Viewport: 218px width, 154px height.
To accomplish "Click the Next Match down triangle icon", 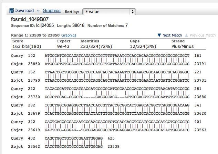I will click(x=159, y=35).
